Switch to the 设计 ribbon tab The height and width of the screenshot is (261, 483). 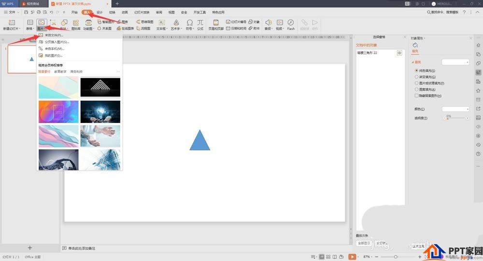click(99, 13)
